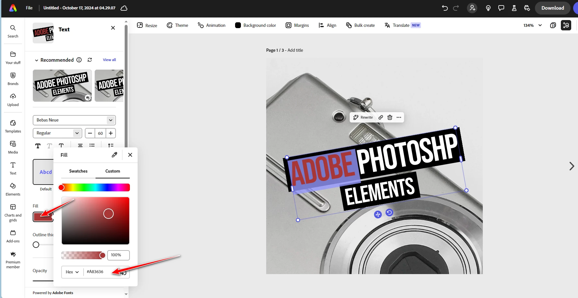Screen dimensions: 578x298
Task: Redo the last action
Action: tap(456, 8)
